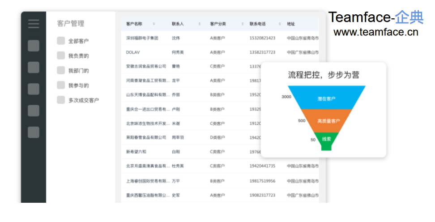Image resolution: width=435 pixels, height=222 pixels.
Task: Select row starting with 北京味浓生物技术
Action: [220, 123]
